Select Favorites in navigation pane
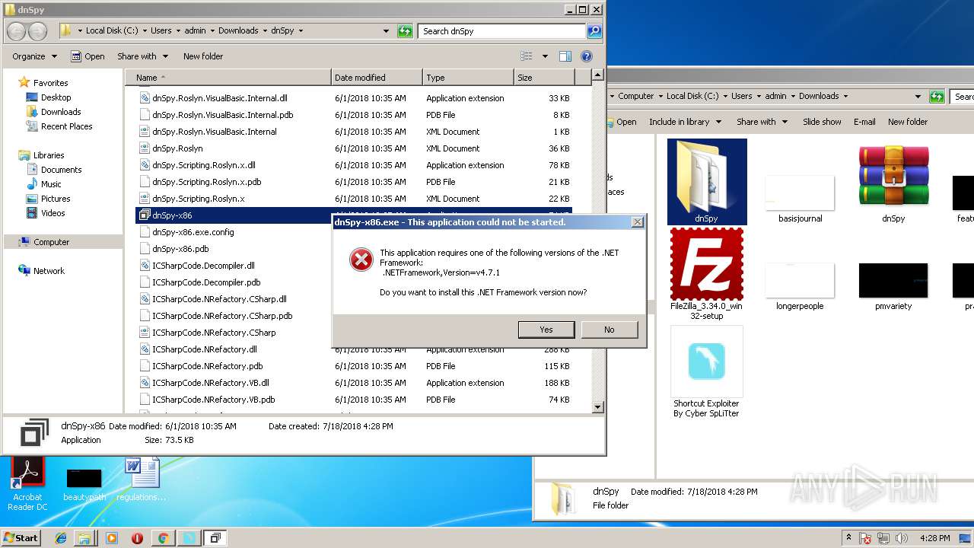Screen dimensions: 974x548 point(50,83)
